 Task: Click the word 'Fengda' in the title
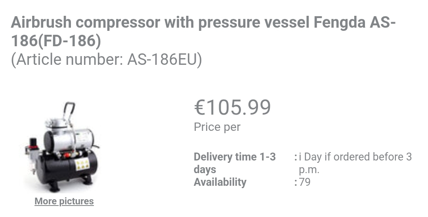click(x=339, y=23)
